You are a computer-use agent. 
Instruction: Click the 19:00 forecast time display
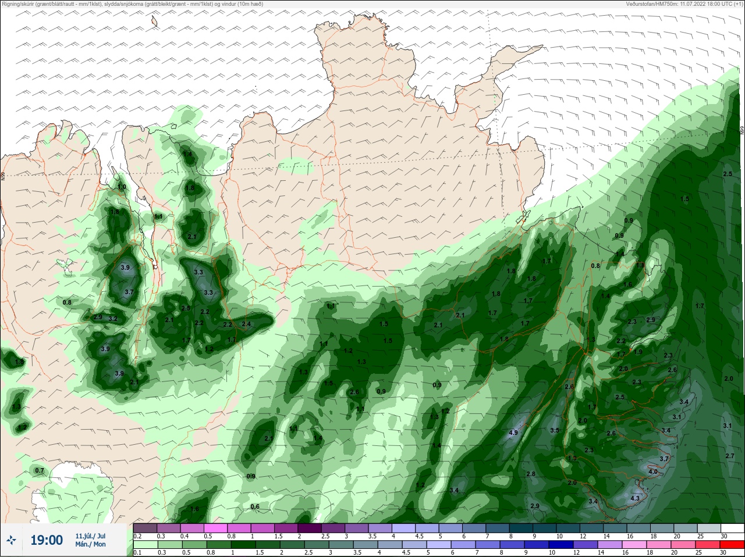point(47,540)
